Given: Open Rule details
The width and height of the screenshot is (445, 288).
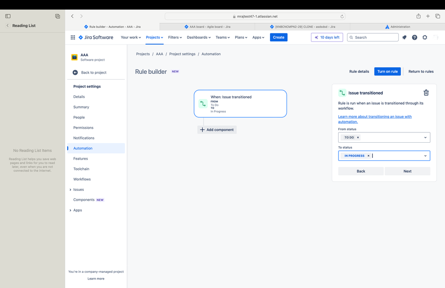Looking at the screenshot, I should (x=359, y=72).
